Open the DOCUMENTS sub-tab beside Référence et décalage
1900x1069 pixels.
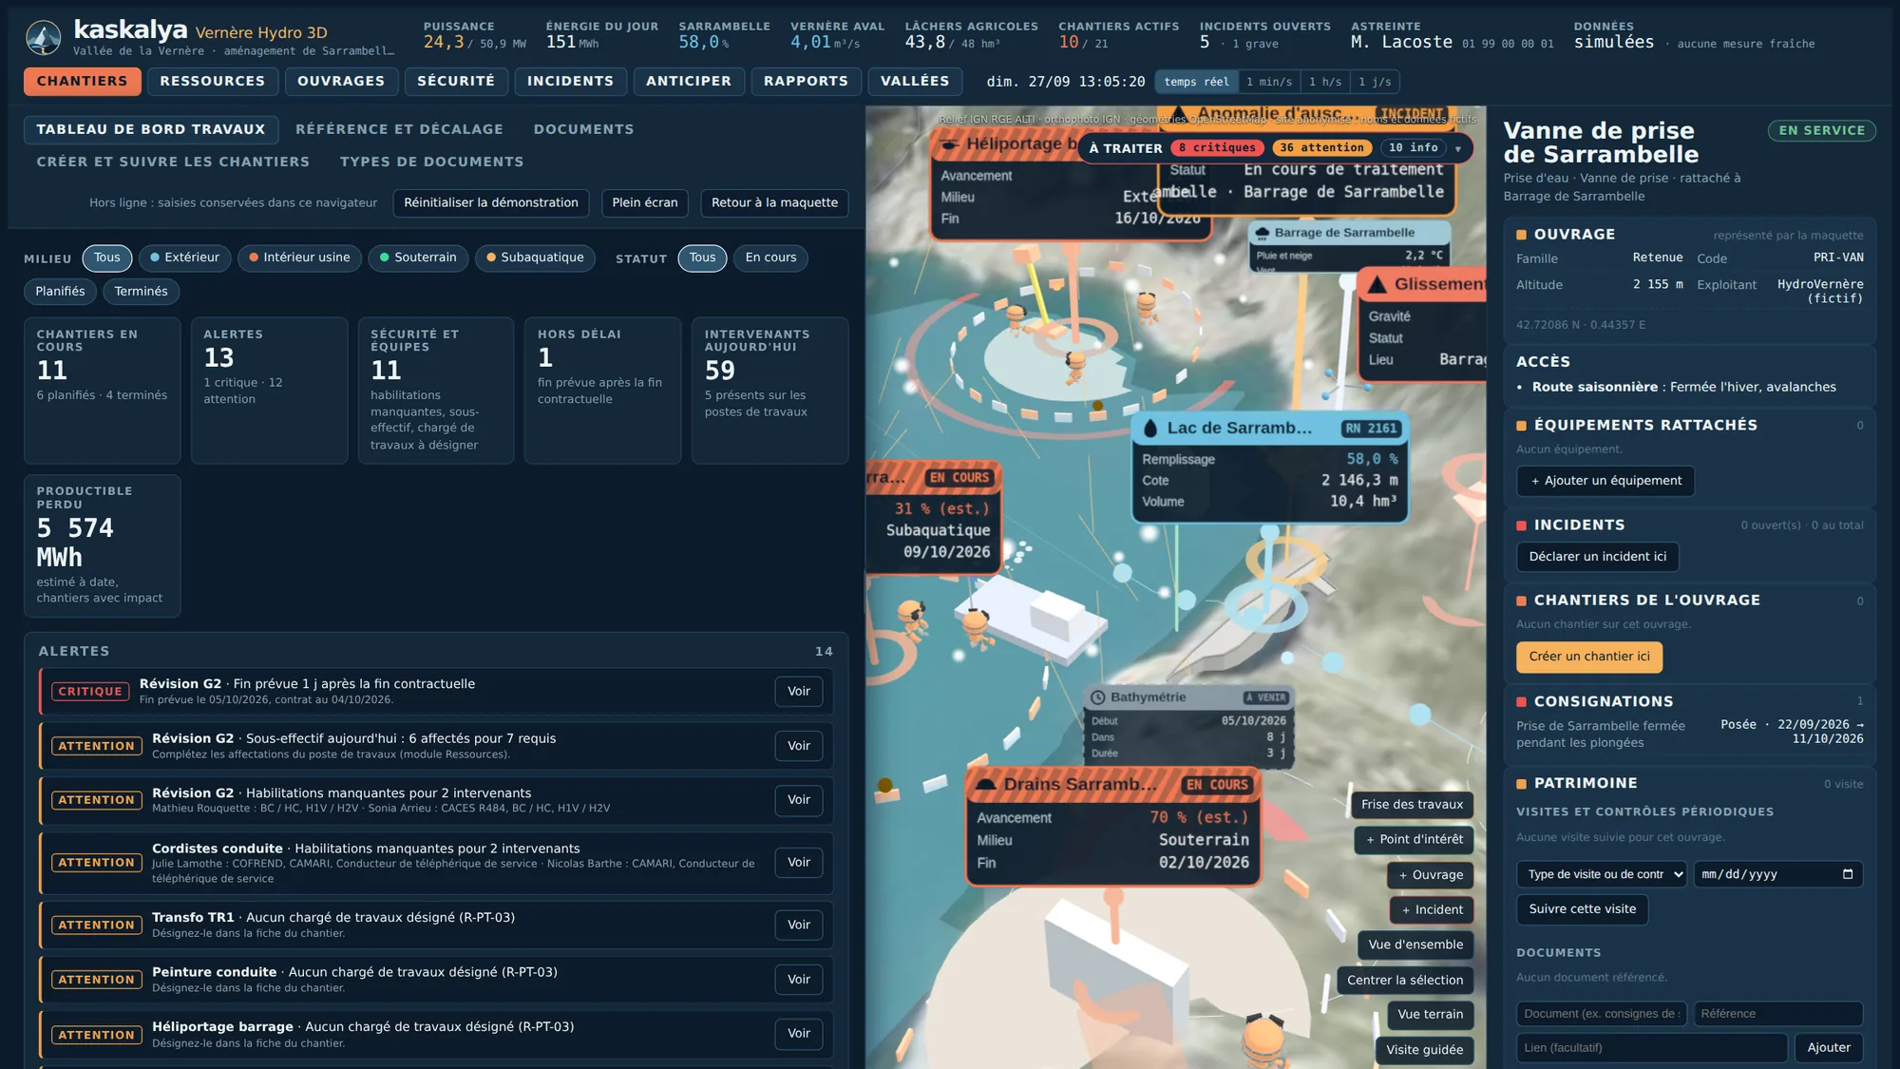coord(583,129)
